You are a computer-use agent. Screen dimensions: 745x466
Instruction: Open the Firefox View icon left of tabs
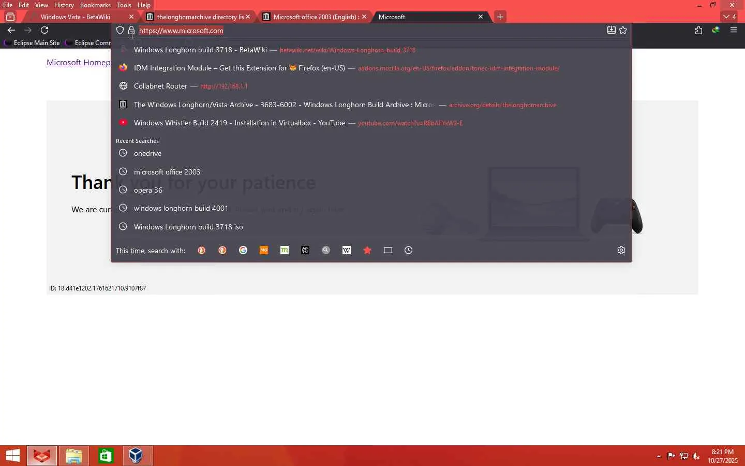pos(10,17)
